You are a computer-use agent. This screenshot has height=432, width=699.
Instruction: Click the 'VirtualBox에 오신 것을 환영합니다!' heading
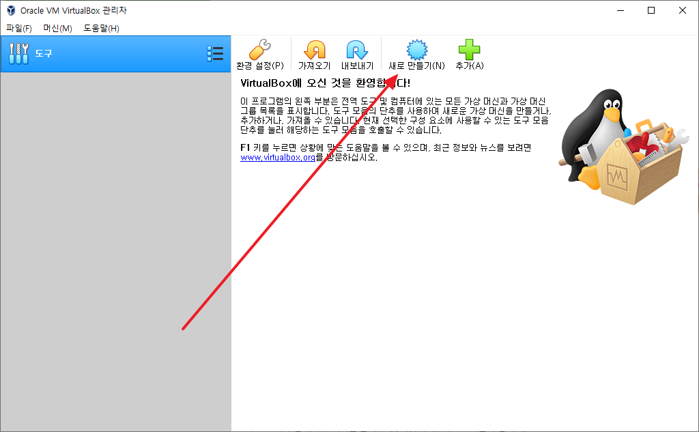[x=325, y=83]
